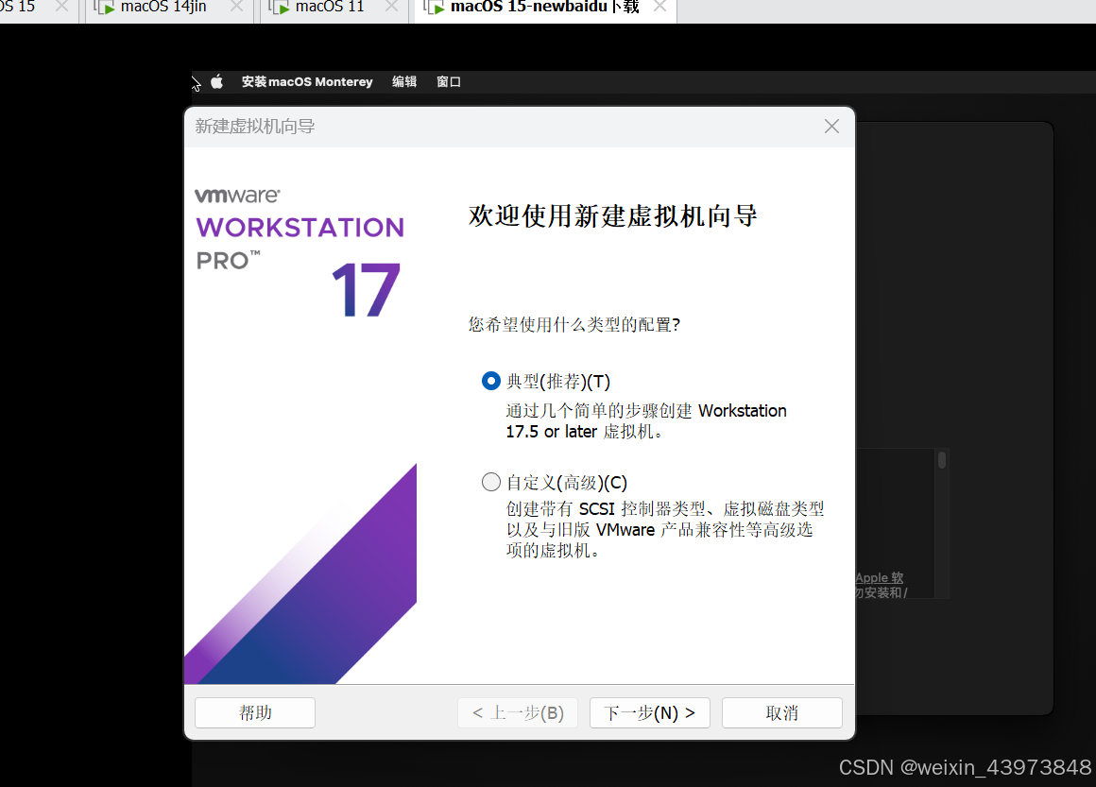The height and width of the screenshot is (787, 1096).
Task: Open the 安装macOS Monterey menu
Action: [307, 82]
